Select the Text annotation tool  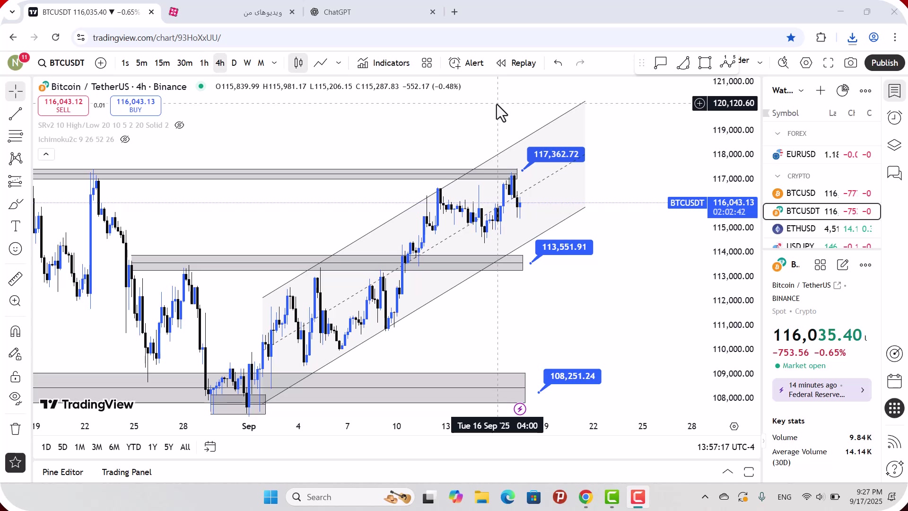pyautogui.click(x=16, y=226)
